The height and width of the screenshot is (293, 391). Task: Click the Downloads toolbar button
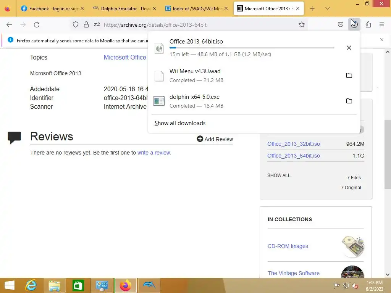point(354,24)
